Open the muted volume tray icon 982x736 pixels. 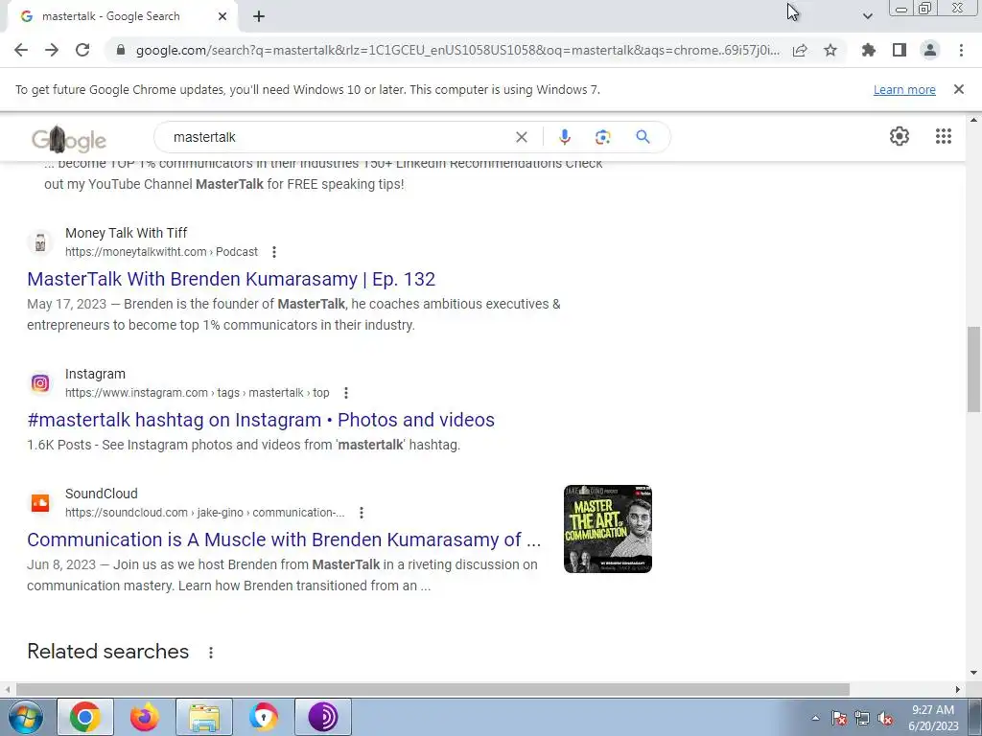pos(885,718)
